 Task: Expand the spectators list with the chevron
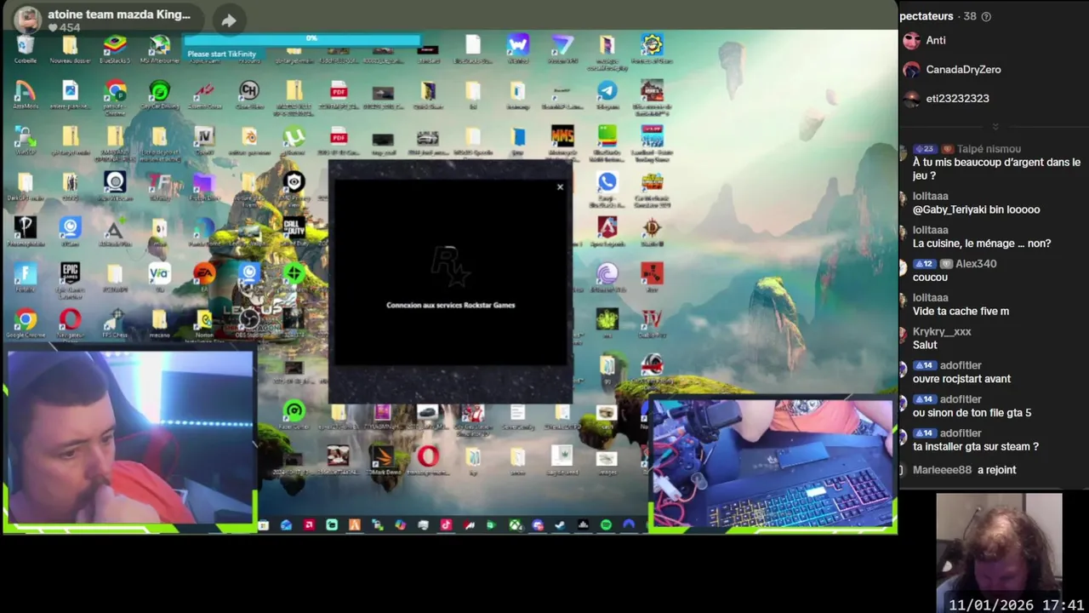tap(995, 127)
